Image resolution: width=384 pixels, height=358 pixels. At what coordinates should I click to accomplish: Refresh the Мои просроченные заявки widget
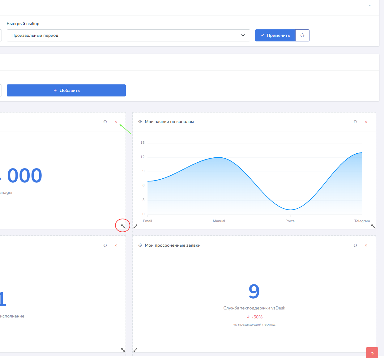(355, 245)
